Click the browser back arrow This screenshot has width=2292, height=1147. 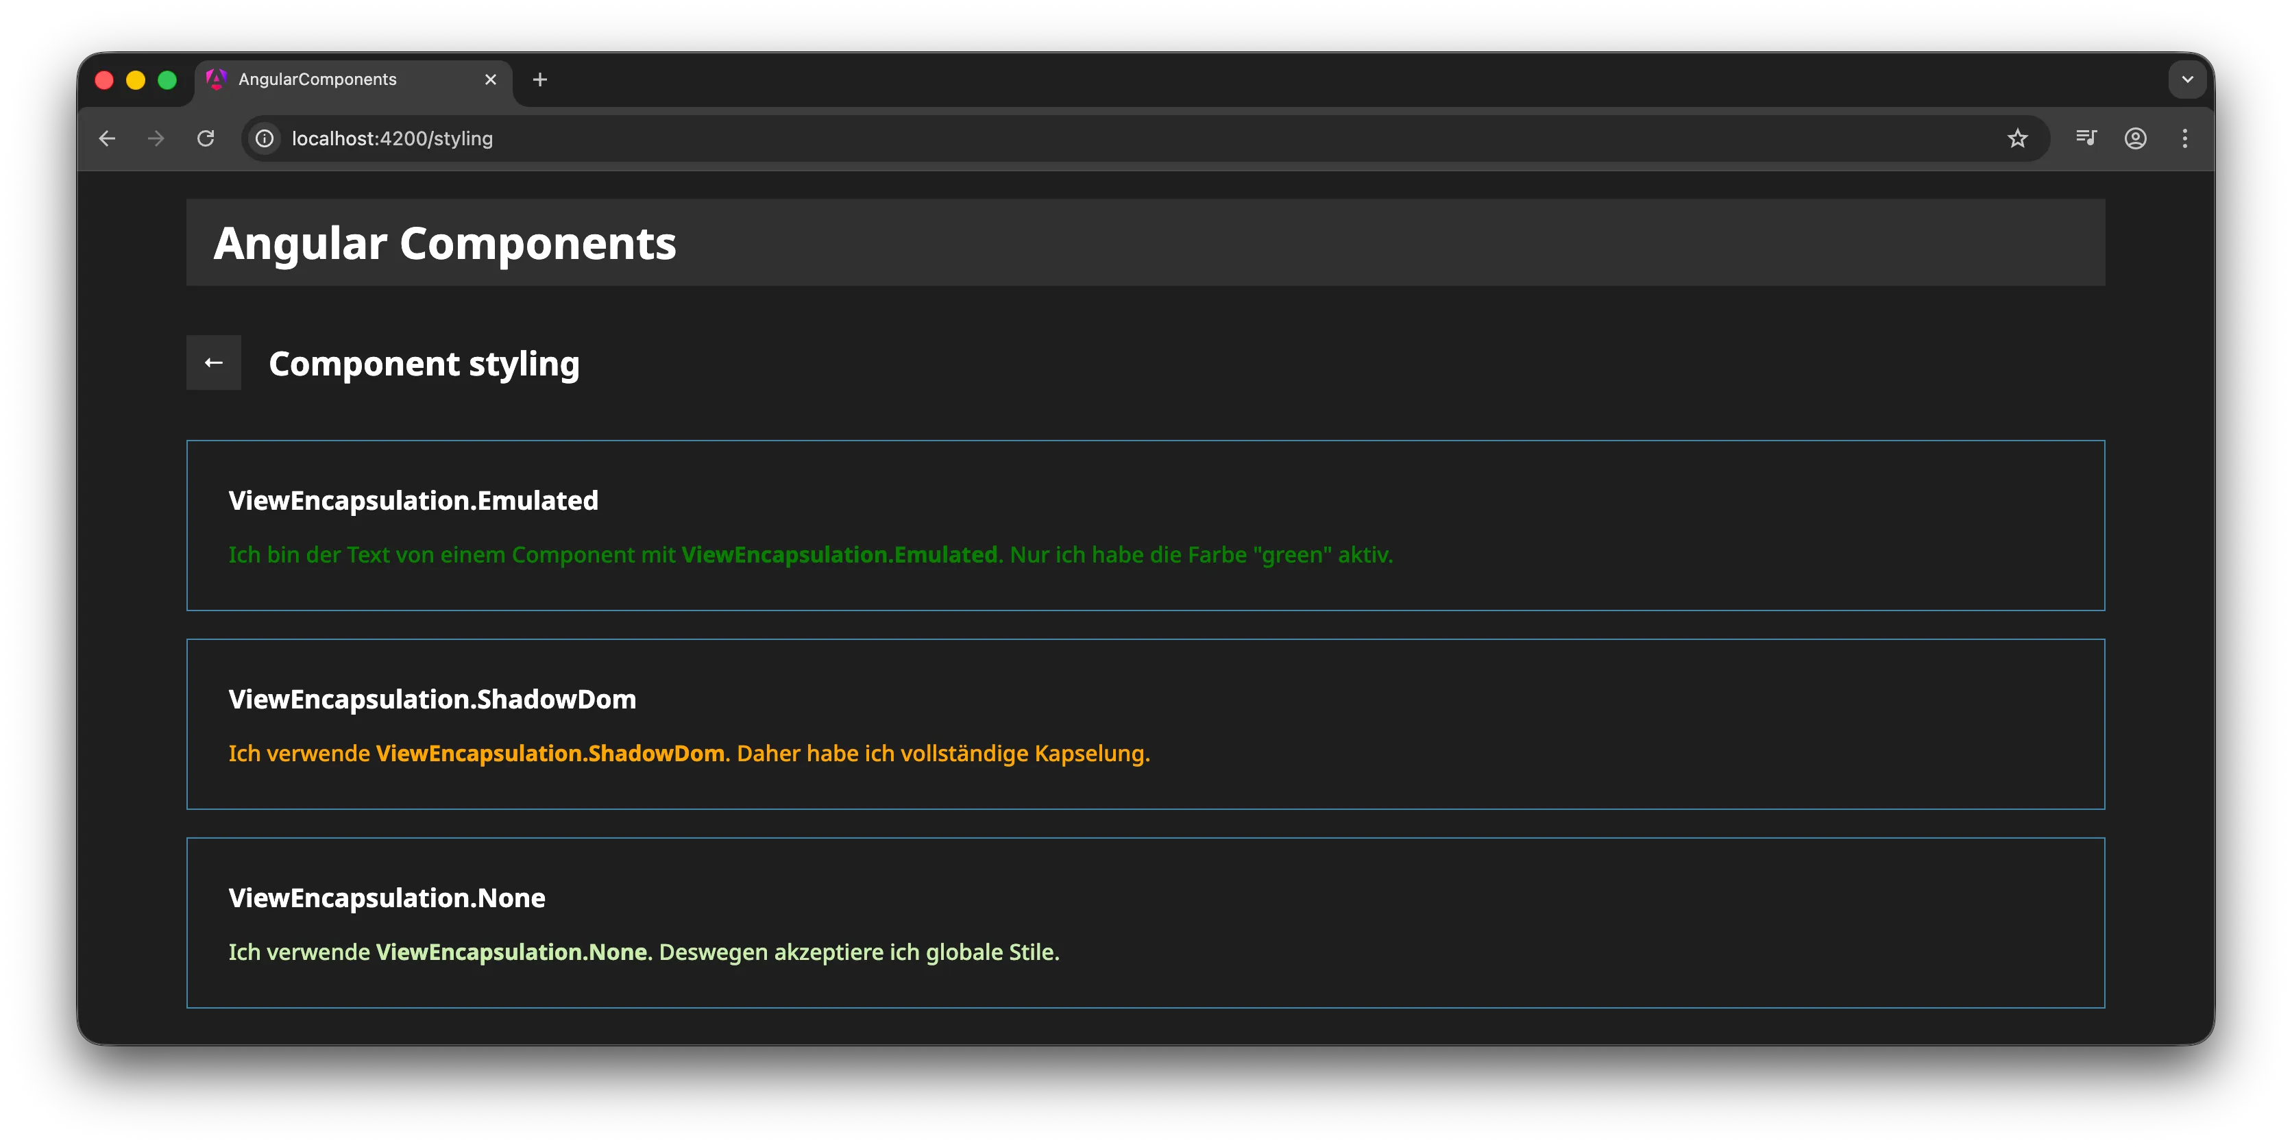[x=108, y=138]
